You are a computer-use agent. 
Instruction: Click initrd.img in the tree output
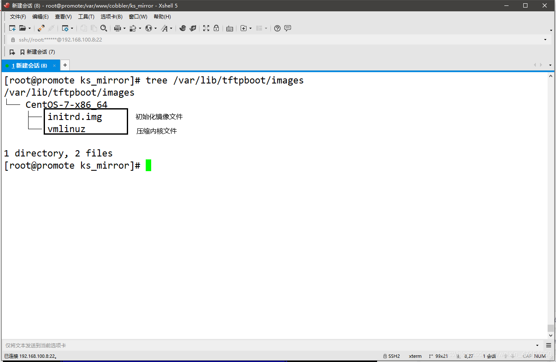tap(75, 117)
